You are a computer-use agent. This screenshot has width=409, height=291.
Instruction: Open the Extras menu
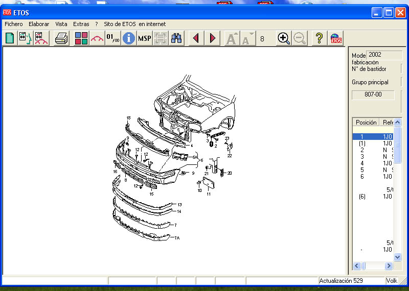click(x=81, y=24)
